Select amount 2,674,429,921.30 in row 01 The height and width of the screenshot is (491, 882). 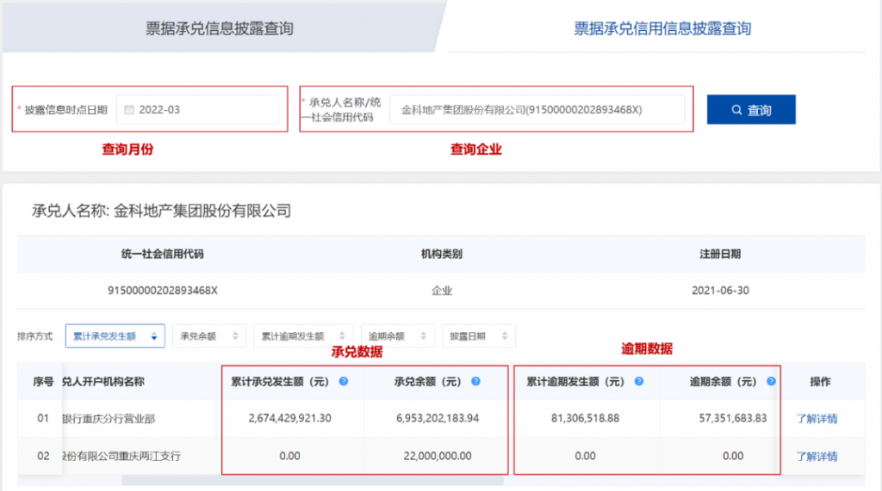coord(289,418)
